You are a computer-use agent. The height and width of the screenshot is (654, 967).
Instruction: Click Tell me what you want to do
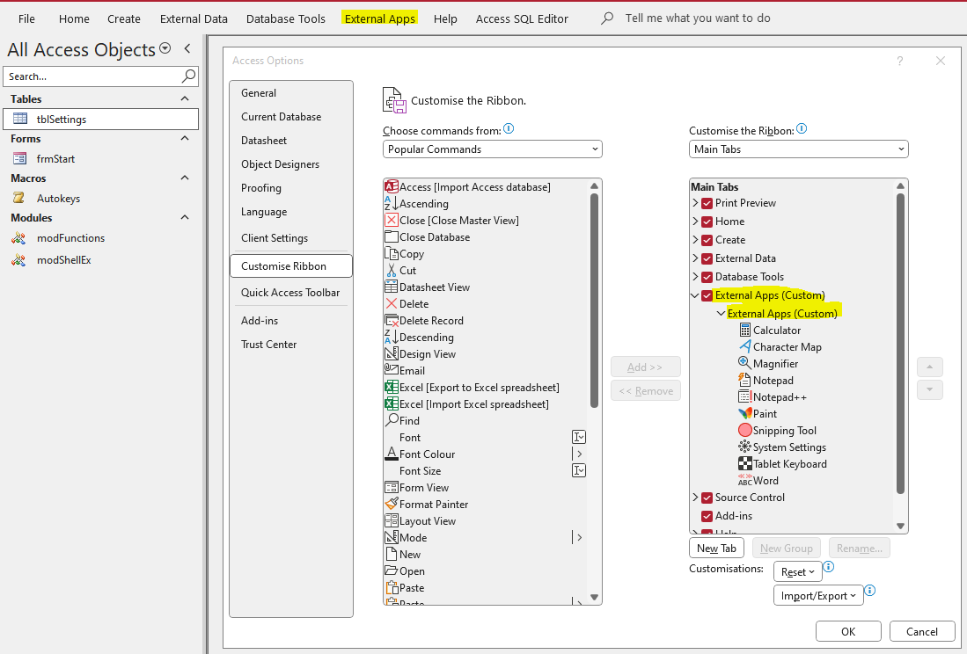(698, 18)
